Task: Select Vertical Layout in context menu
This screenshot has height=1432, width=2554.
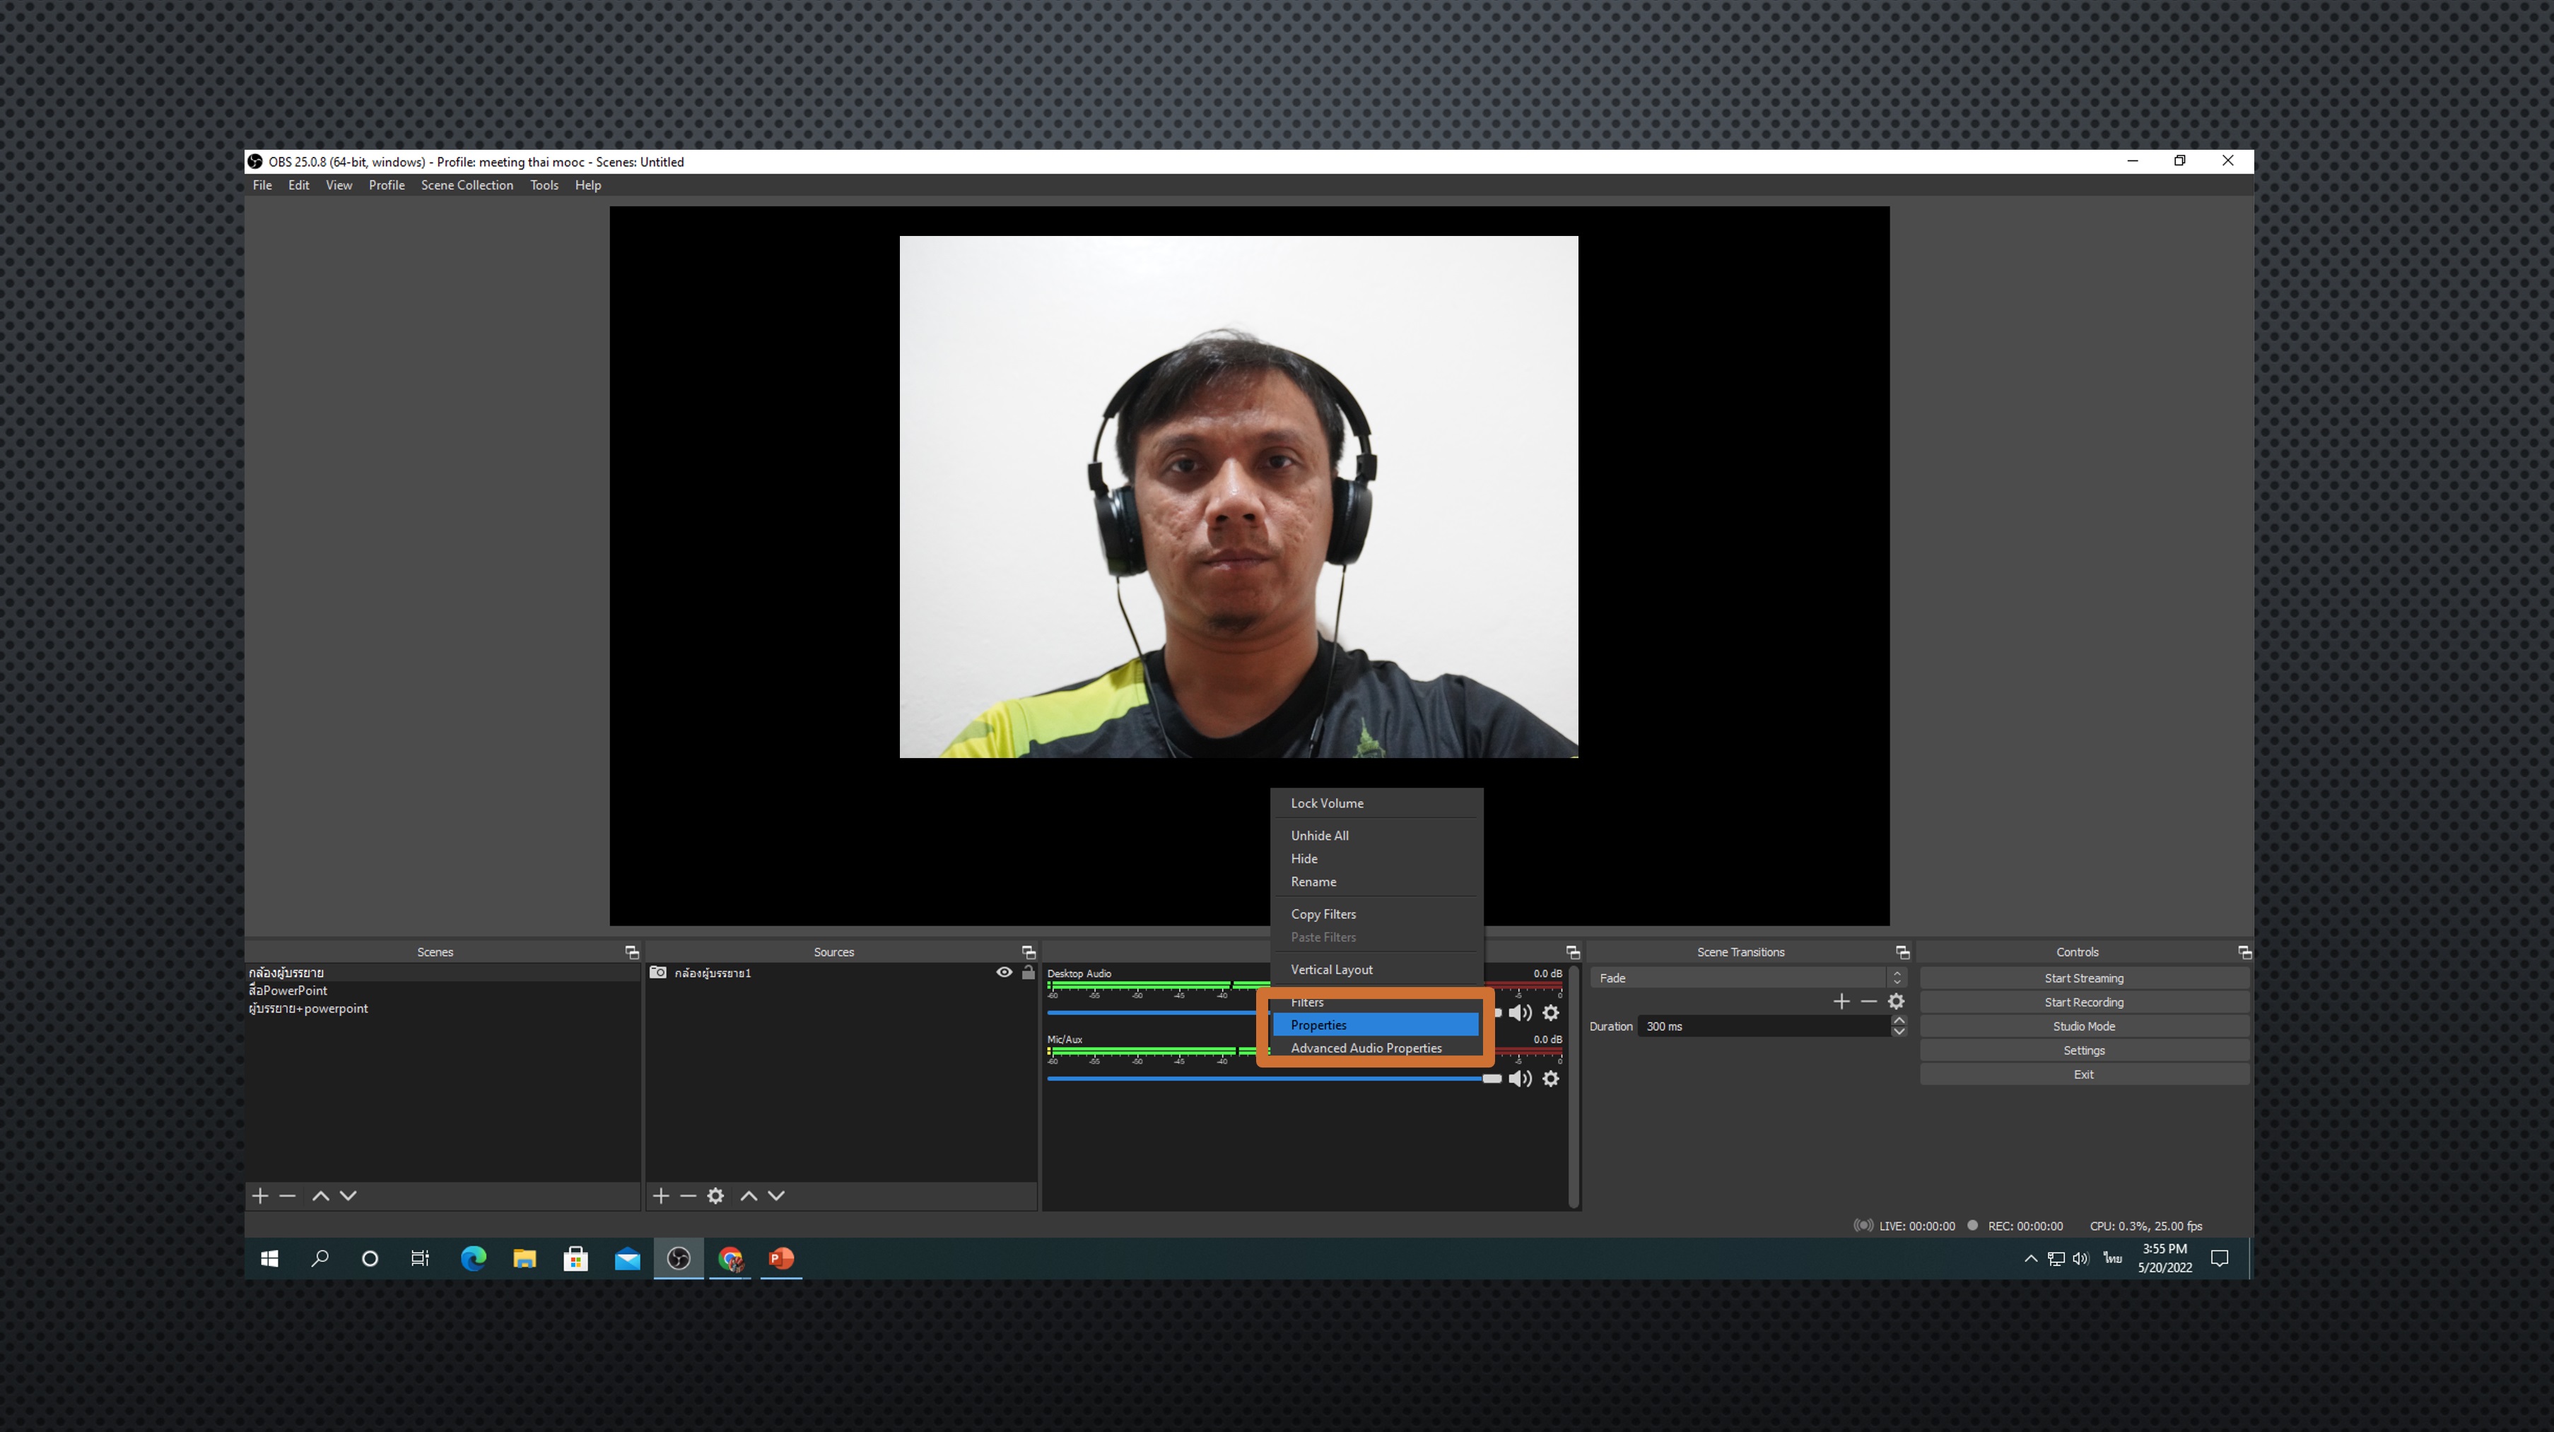Action: coord(1376,970)
